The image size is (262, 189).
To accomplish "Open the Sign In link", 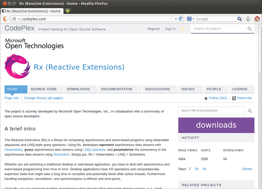I will click(170, 29).
